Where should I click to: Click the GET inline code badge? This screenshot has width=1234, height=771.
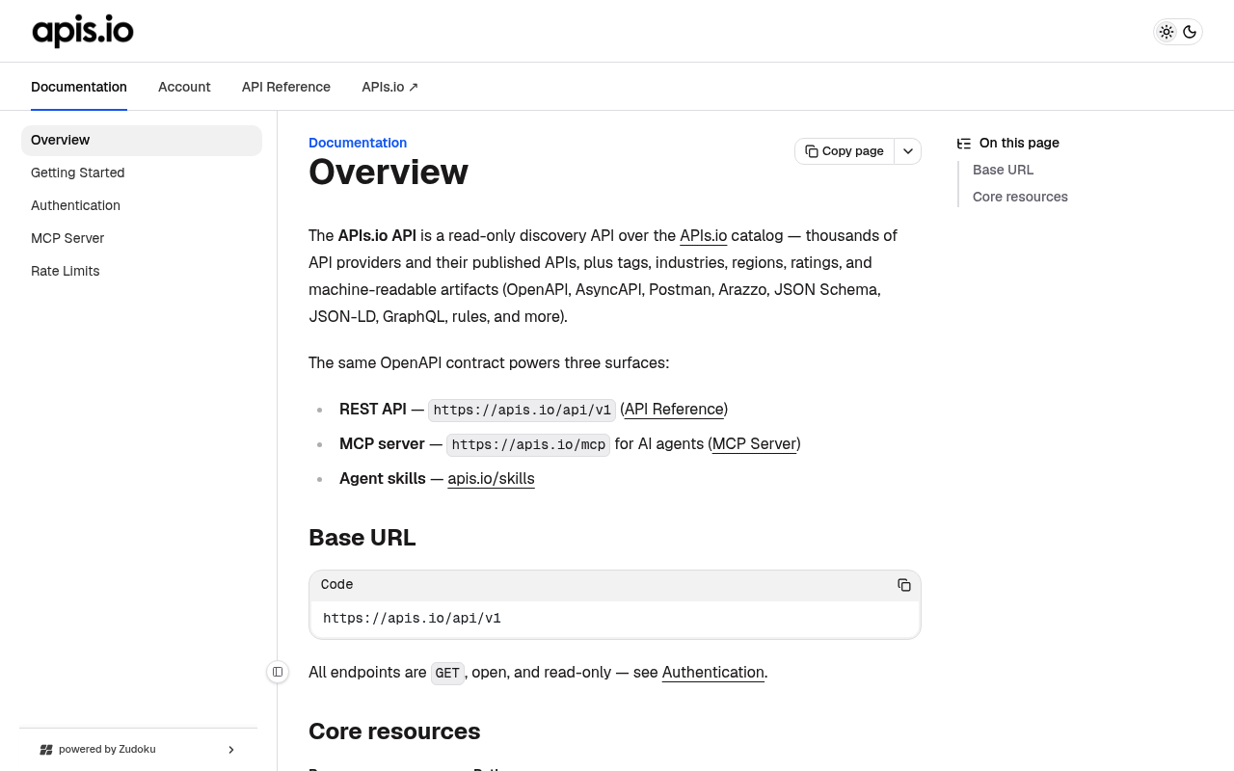[x=447, y=673]
